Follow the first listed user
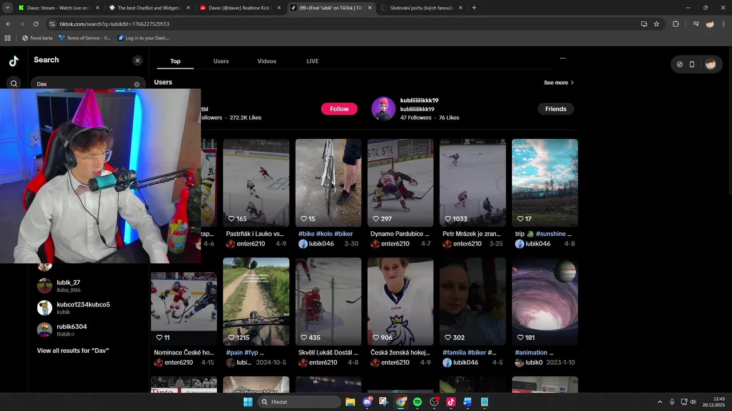The width and height of the screenshot is (732, 411). [x=339, y=109]
